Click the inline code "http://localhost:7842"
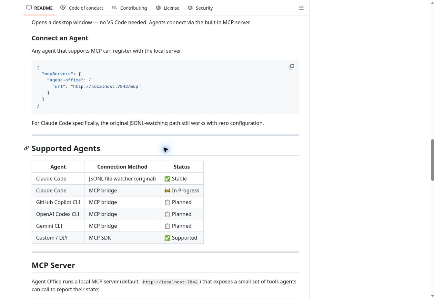The height and width of the screenshot is (299, 435). click(x=170, y=282)
